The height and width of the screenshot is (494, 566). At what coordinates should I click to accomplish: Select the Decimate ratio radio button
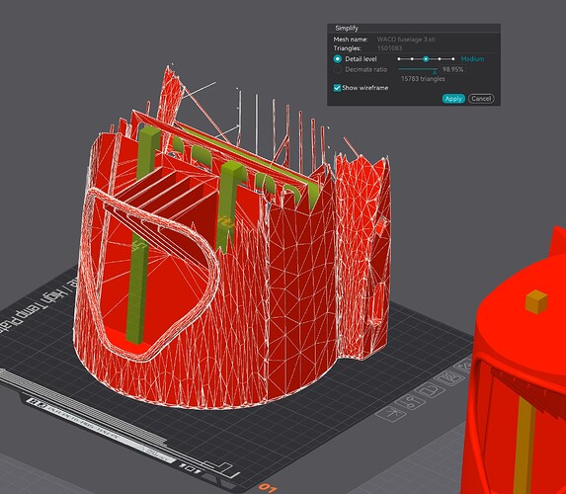click(x=338, y=69)
